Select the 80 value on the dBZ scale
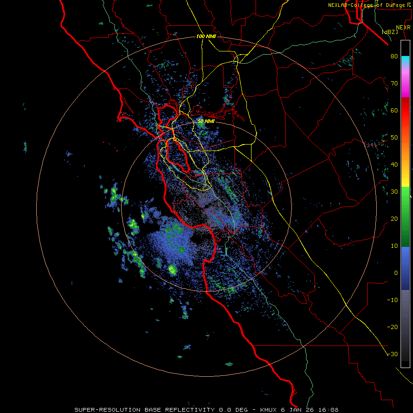This screenshot has height=413, width=413. click(x=394, y=56)
